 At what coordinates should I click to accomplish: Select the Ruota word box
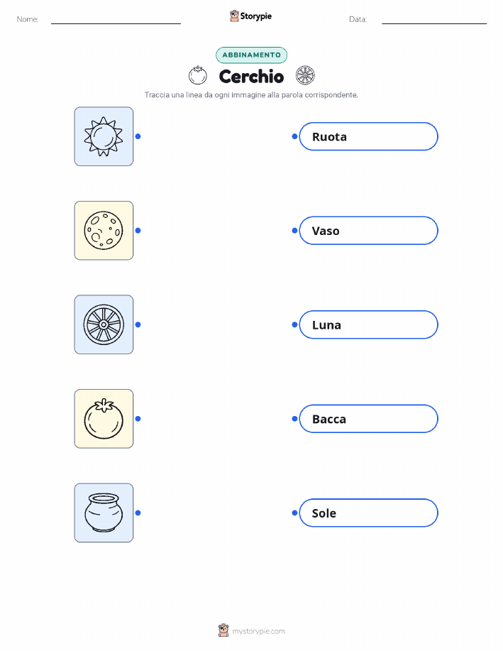click(x=368, y=136)
